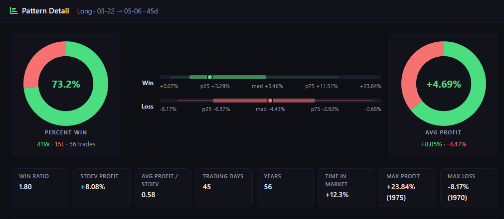Click the Win distribution median marker dot
The image size is (504, 219).
pyautogui.click(x=210, y=77)
